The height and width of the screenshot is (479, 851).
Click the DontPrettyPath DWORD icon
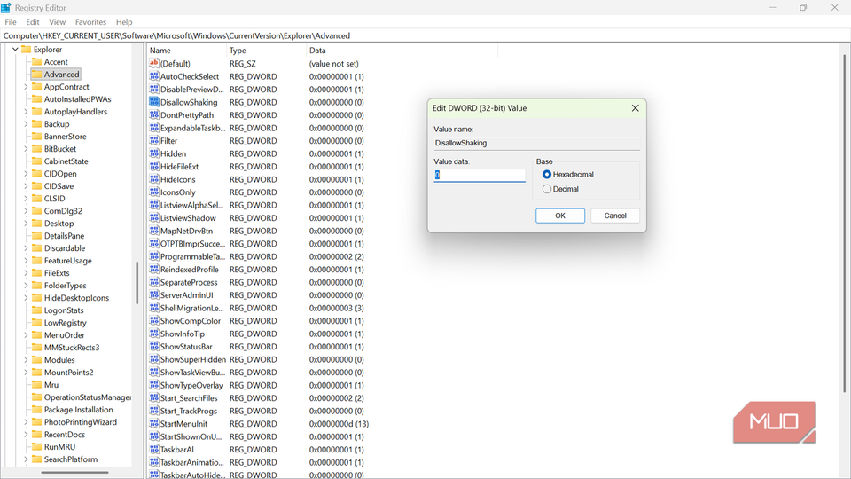[x=154, y=115]
